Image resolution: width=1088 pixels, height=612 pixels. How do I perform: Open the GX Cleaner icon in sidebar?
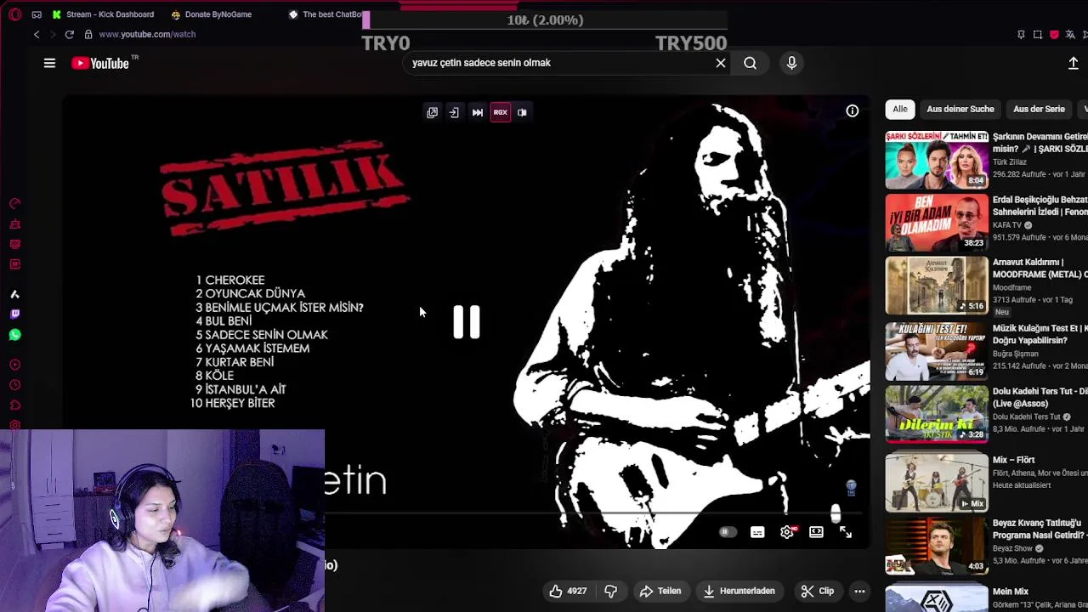tap(14, 224)
